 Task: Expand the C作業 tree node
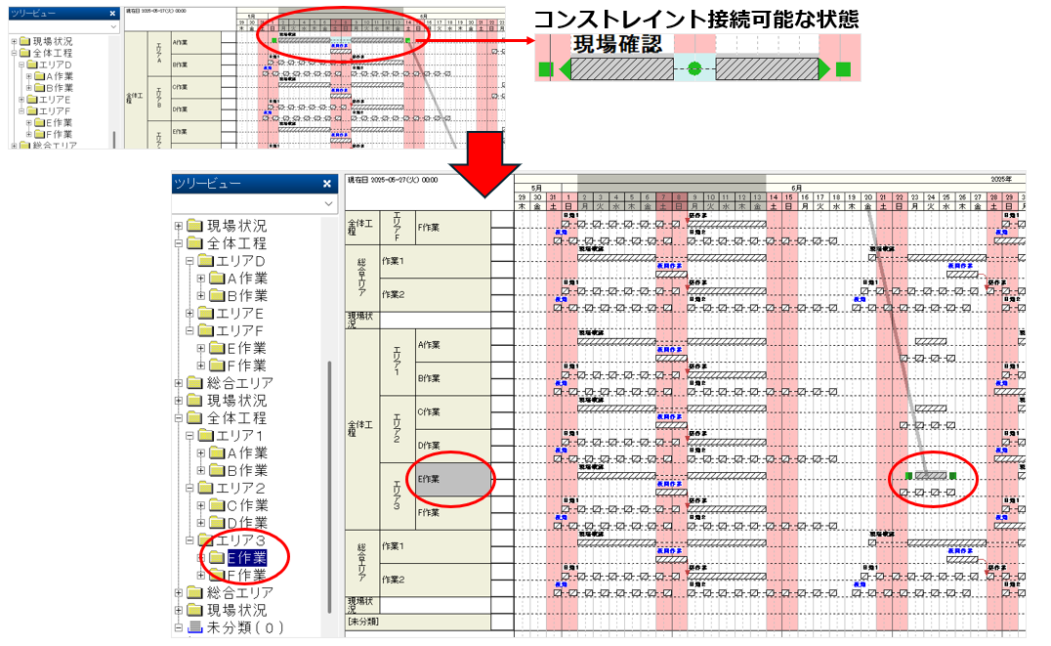201,506
